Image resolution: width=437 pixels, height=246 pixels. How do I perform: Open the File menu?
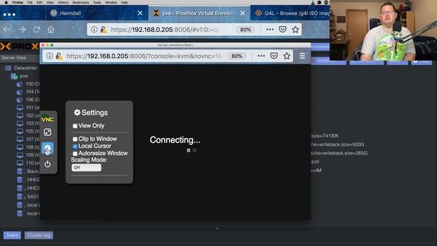tap(30, 2)
